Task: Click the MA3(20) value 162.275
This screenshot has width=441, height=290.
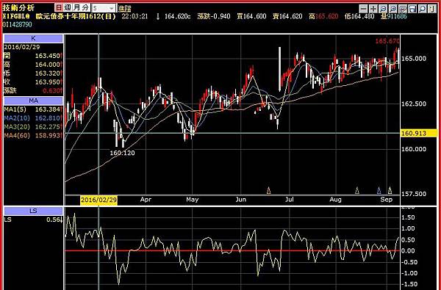Action: [x=48, y=127]
